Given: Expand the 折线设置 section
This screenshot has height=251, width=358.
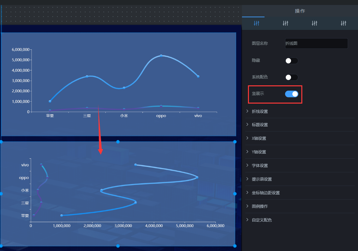Looking at the screenshot, I should pyautogui.click(x=300, y=111).
